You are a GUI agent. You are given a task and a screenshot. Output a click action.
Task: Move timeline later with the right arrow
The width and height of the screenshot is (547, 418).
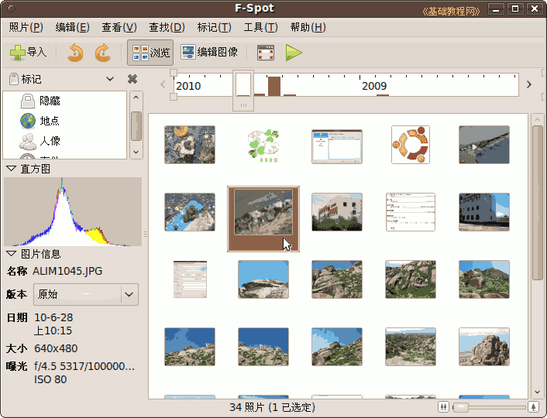coord(529,84)
